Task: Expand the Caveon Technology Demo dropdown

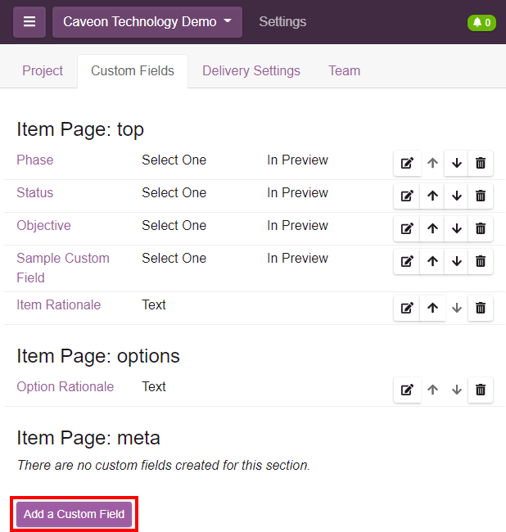Action: tap(147, 22)
